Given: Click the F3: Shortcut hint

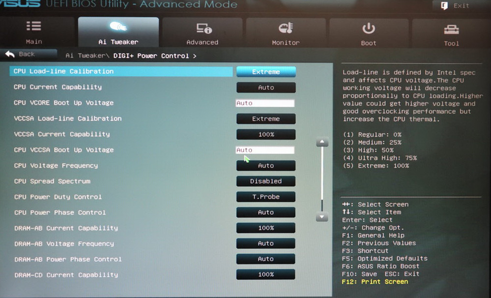Looking at the screenshot, I should (x=366, y=251).
